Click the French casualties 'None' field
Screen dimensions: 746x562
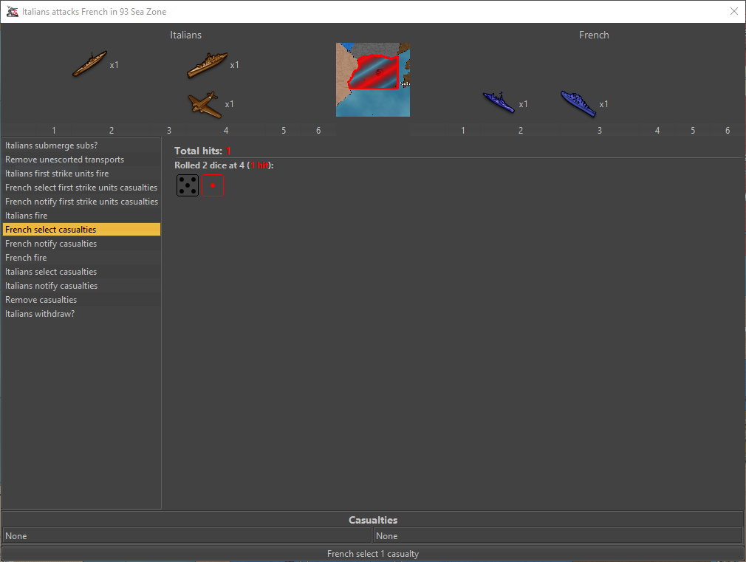coord(558,536)
